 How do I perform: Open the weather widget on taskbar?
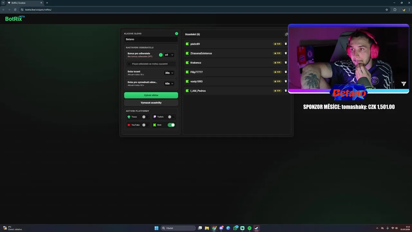(12, 228)
